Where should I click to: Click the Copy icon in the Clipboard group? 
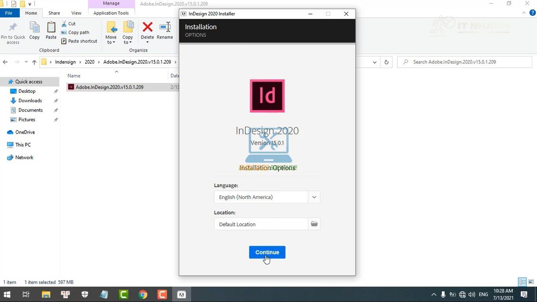tap(34, 31)
